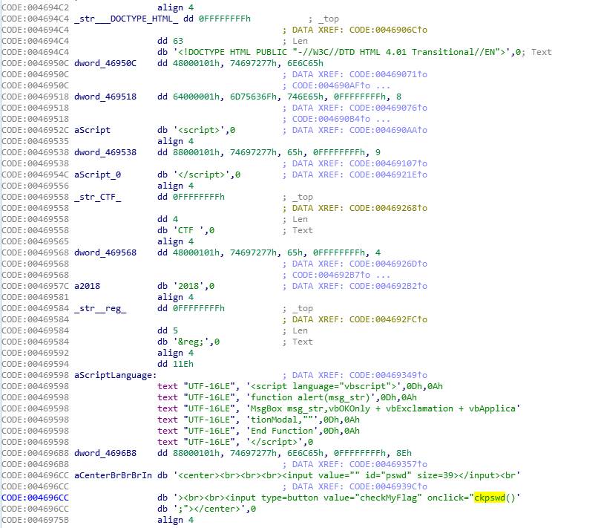The height and width of the screenshot is (528, 601).
Task: Click the 'End Function' string
Action: click(x=283, y=431)
